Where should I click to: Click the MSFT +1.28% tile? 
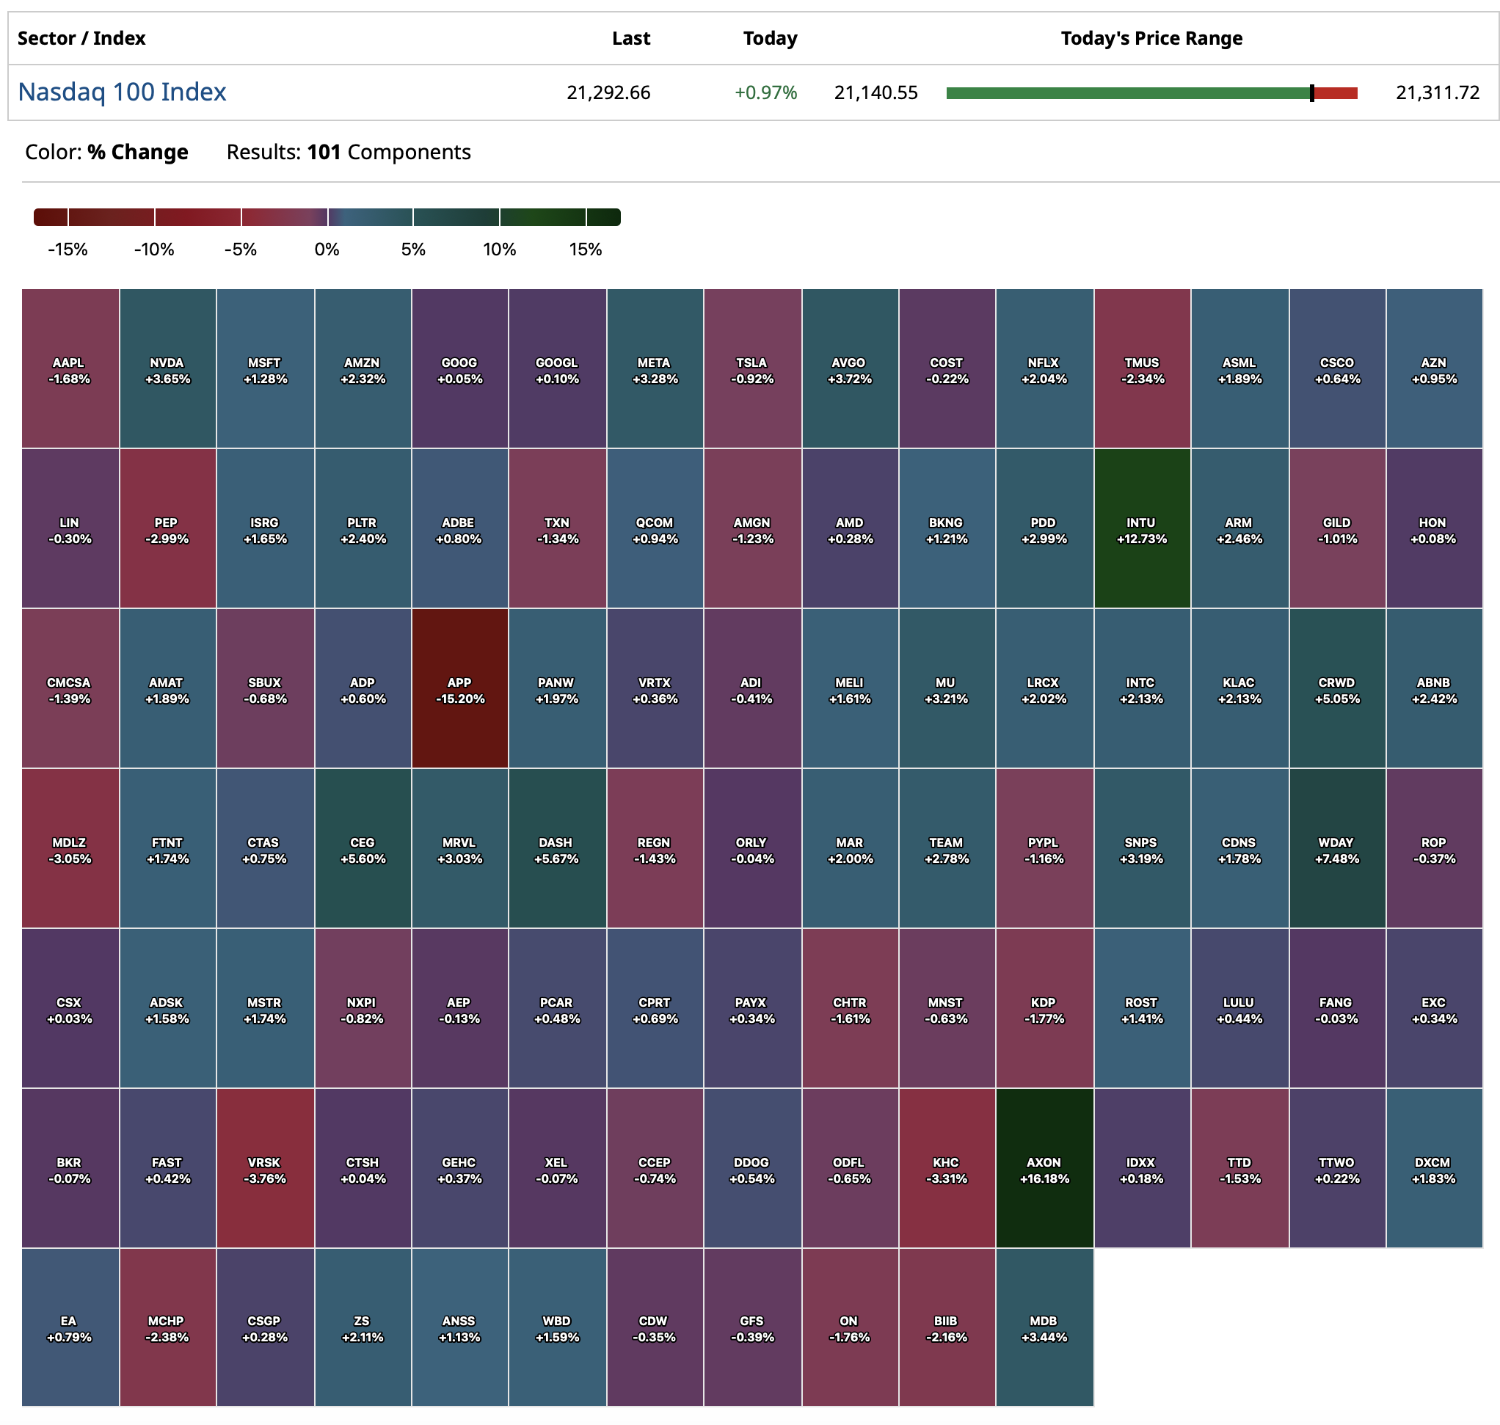(264, 368)
